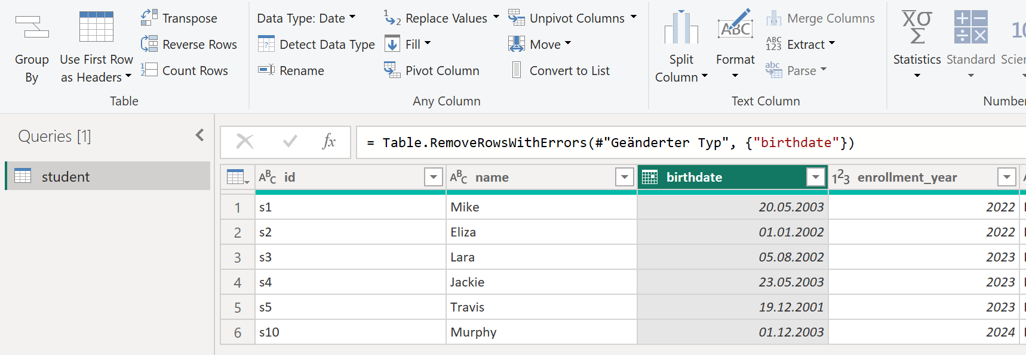The image size is (1026, 355).
Task: Click the Standard arithmetic operations icon
Action: click(x=971, y=27)
